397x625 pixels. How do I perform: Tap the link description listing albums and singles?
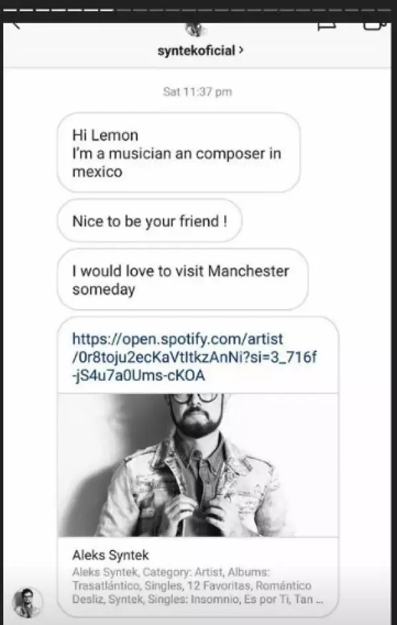pyautogui.click(x=192, y=586)
